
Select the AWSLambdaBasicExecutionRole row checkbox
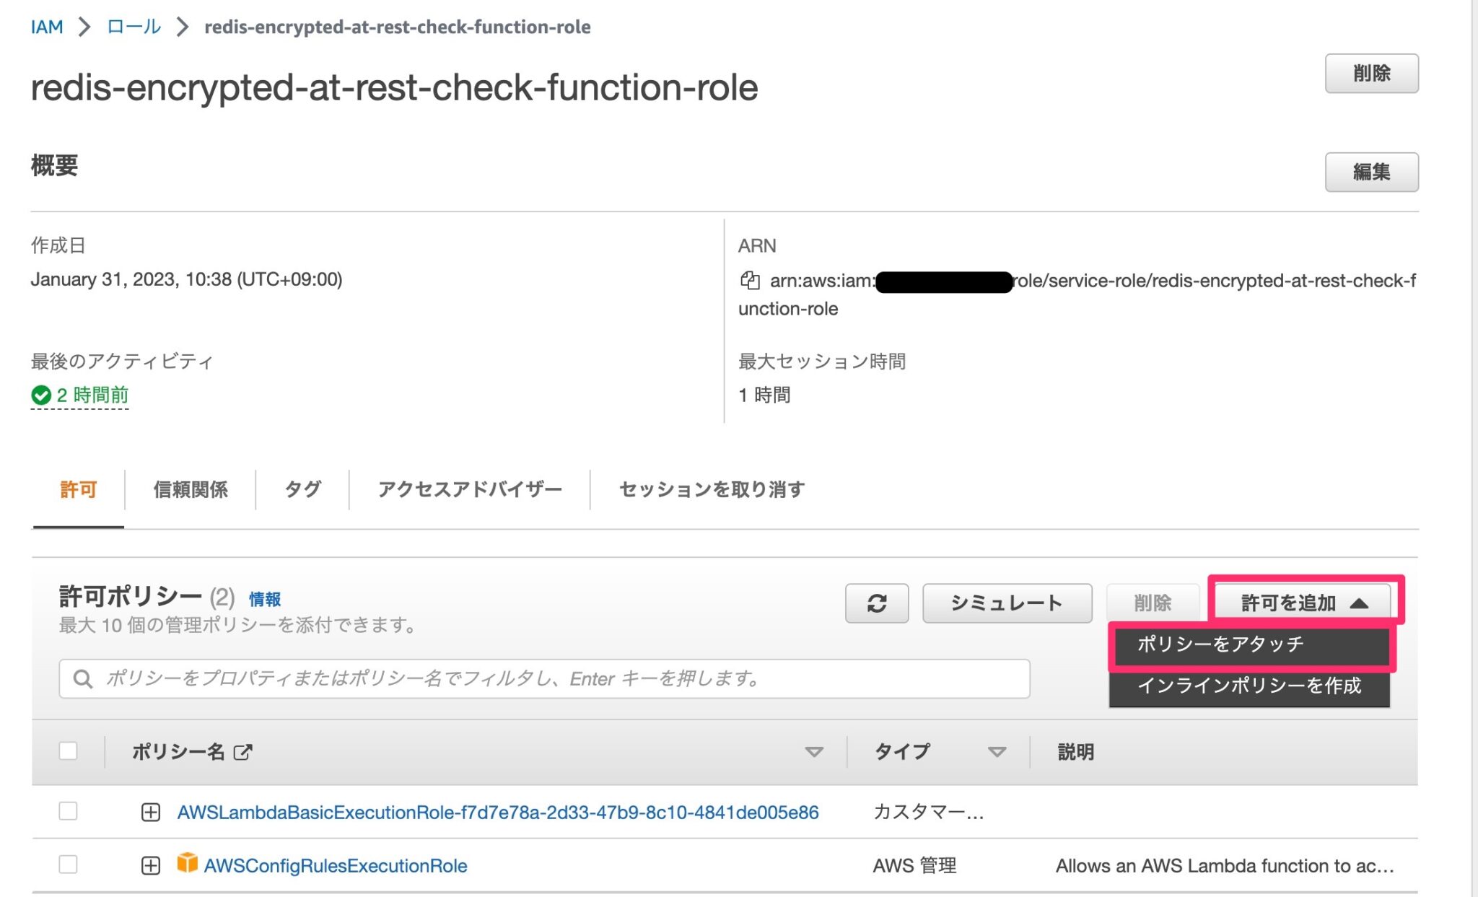tap(69, 812)
